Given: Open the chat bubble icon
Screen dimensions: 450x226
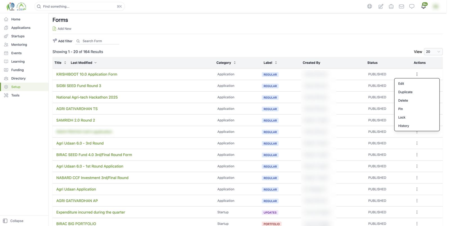Looking at the screenshot, I should tap(412, 6).
